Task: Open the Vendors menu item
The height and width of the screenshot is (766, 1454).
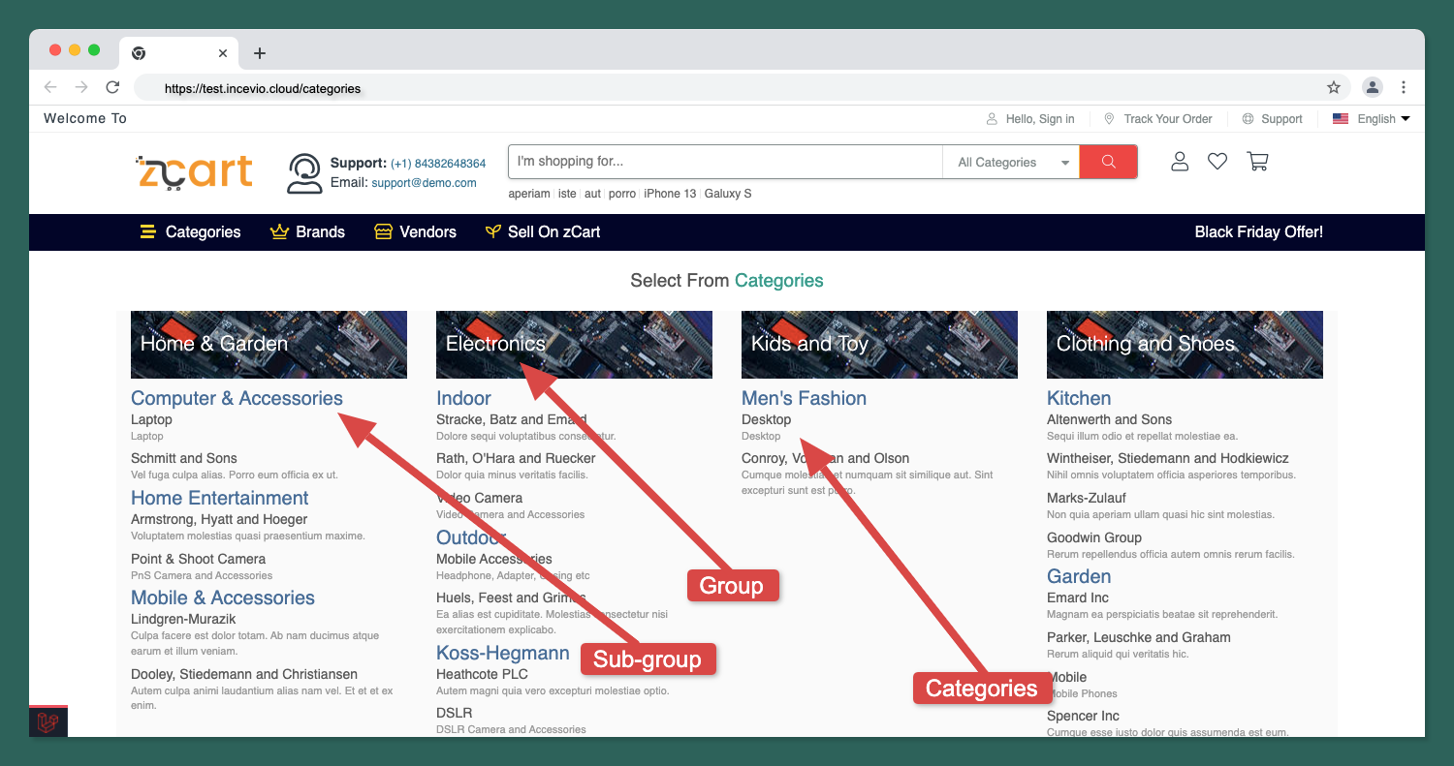Action: pyautogui.click(x=415, y=232)
